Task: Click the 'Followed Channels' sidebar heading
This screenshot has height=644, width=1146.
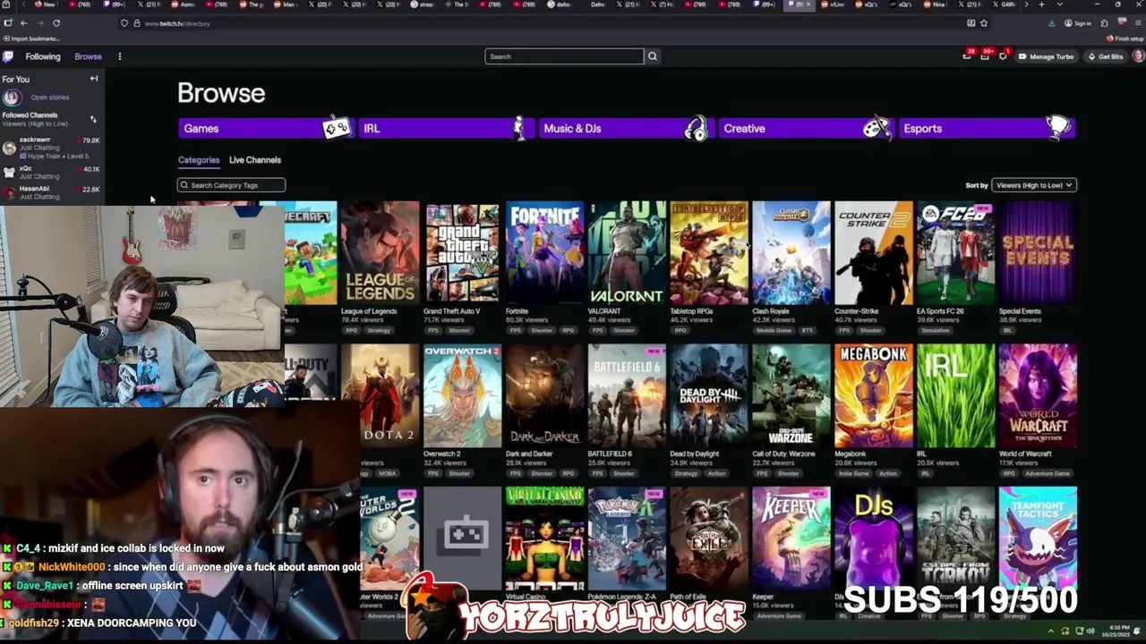Action: pyautogui.click(x=30, y=115)
